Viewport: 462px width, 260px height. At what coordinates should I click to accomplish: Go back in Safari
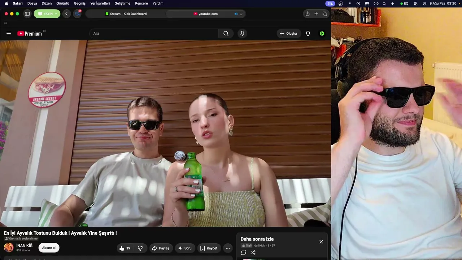(66, 14)
